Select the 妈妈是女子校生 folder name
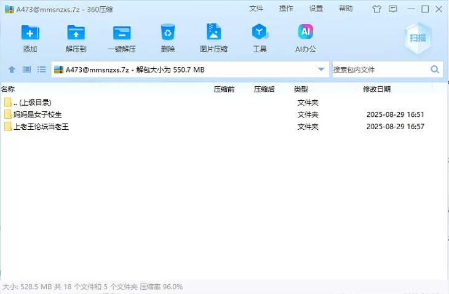The image size is (449, 294). (38, 114)
